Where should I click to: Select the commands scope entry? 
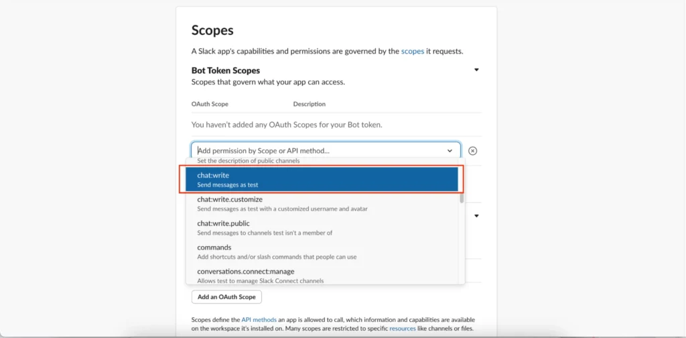coord(322,252)
